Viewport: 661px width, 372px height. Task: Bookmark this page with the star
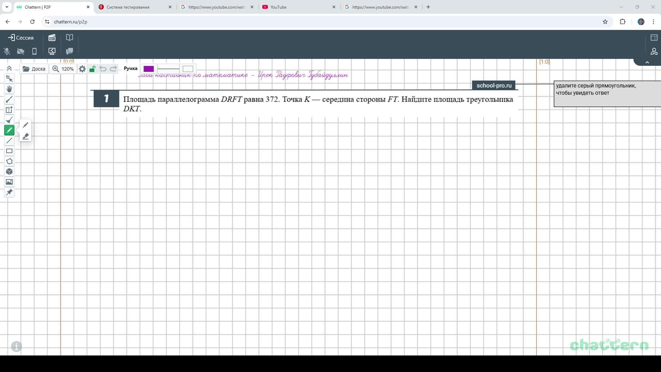pyautogui.click(x=605, y=22)
